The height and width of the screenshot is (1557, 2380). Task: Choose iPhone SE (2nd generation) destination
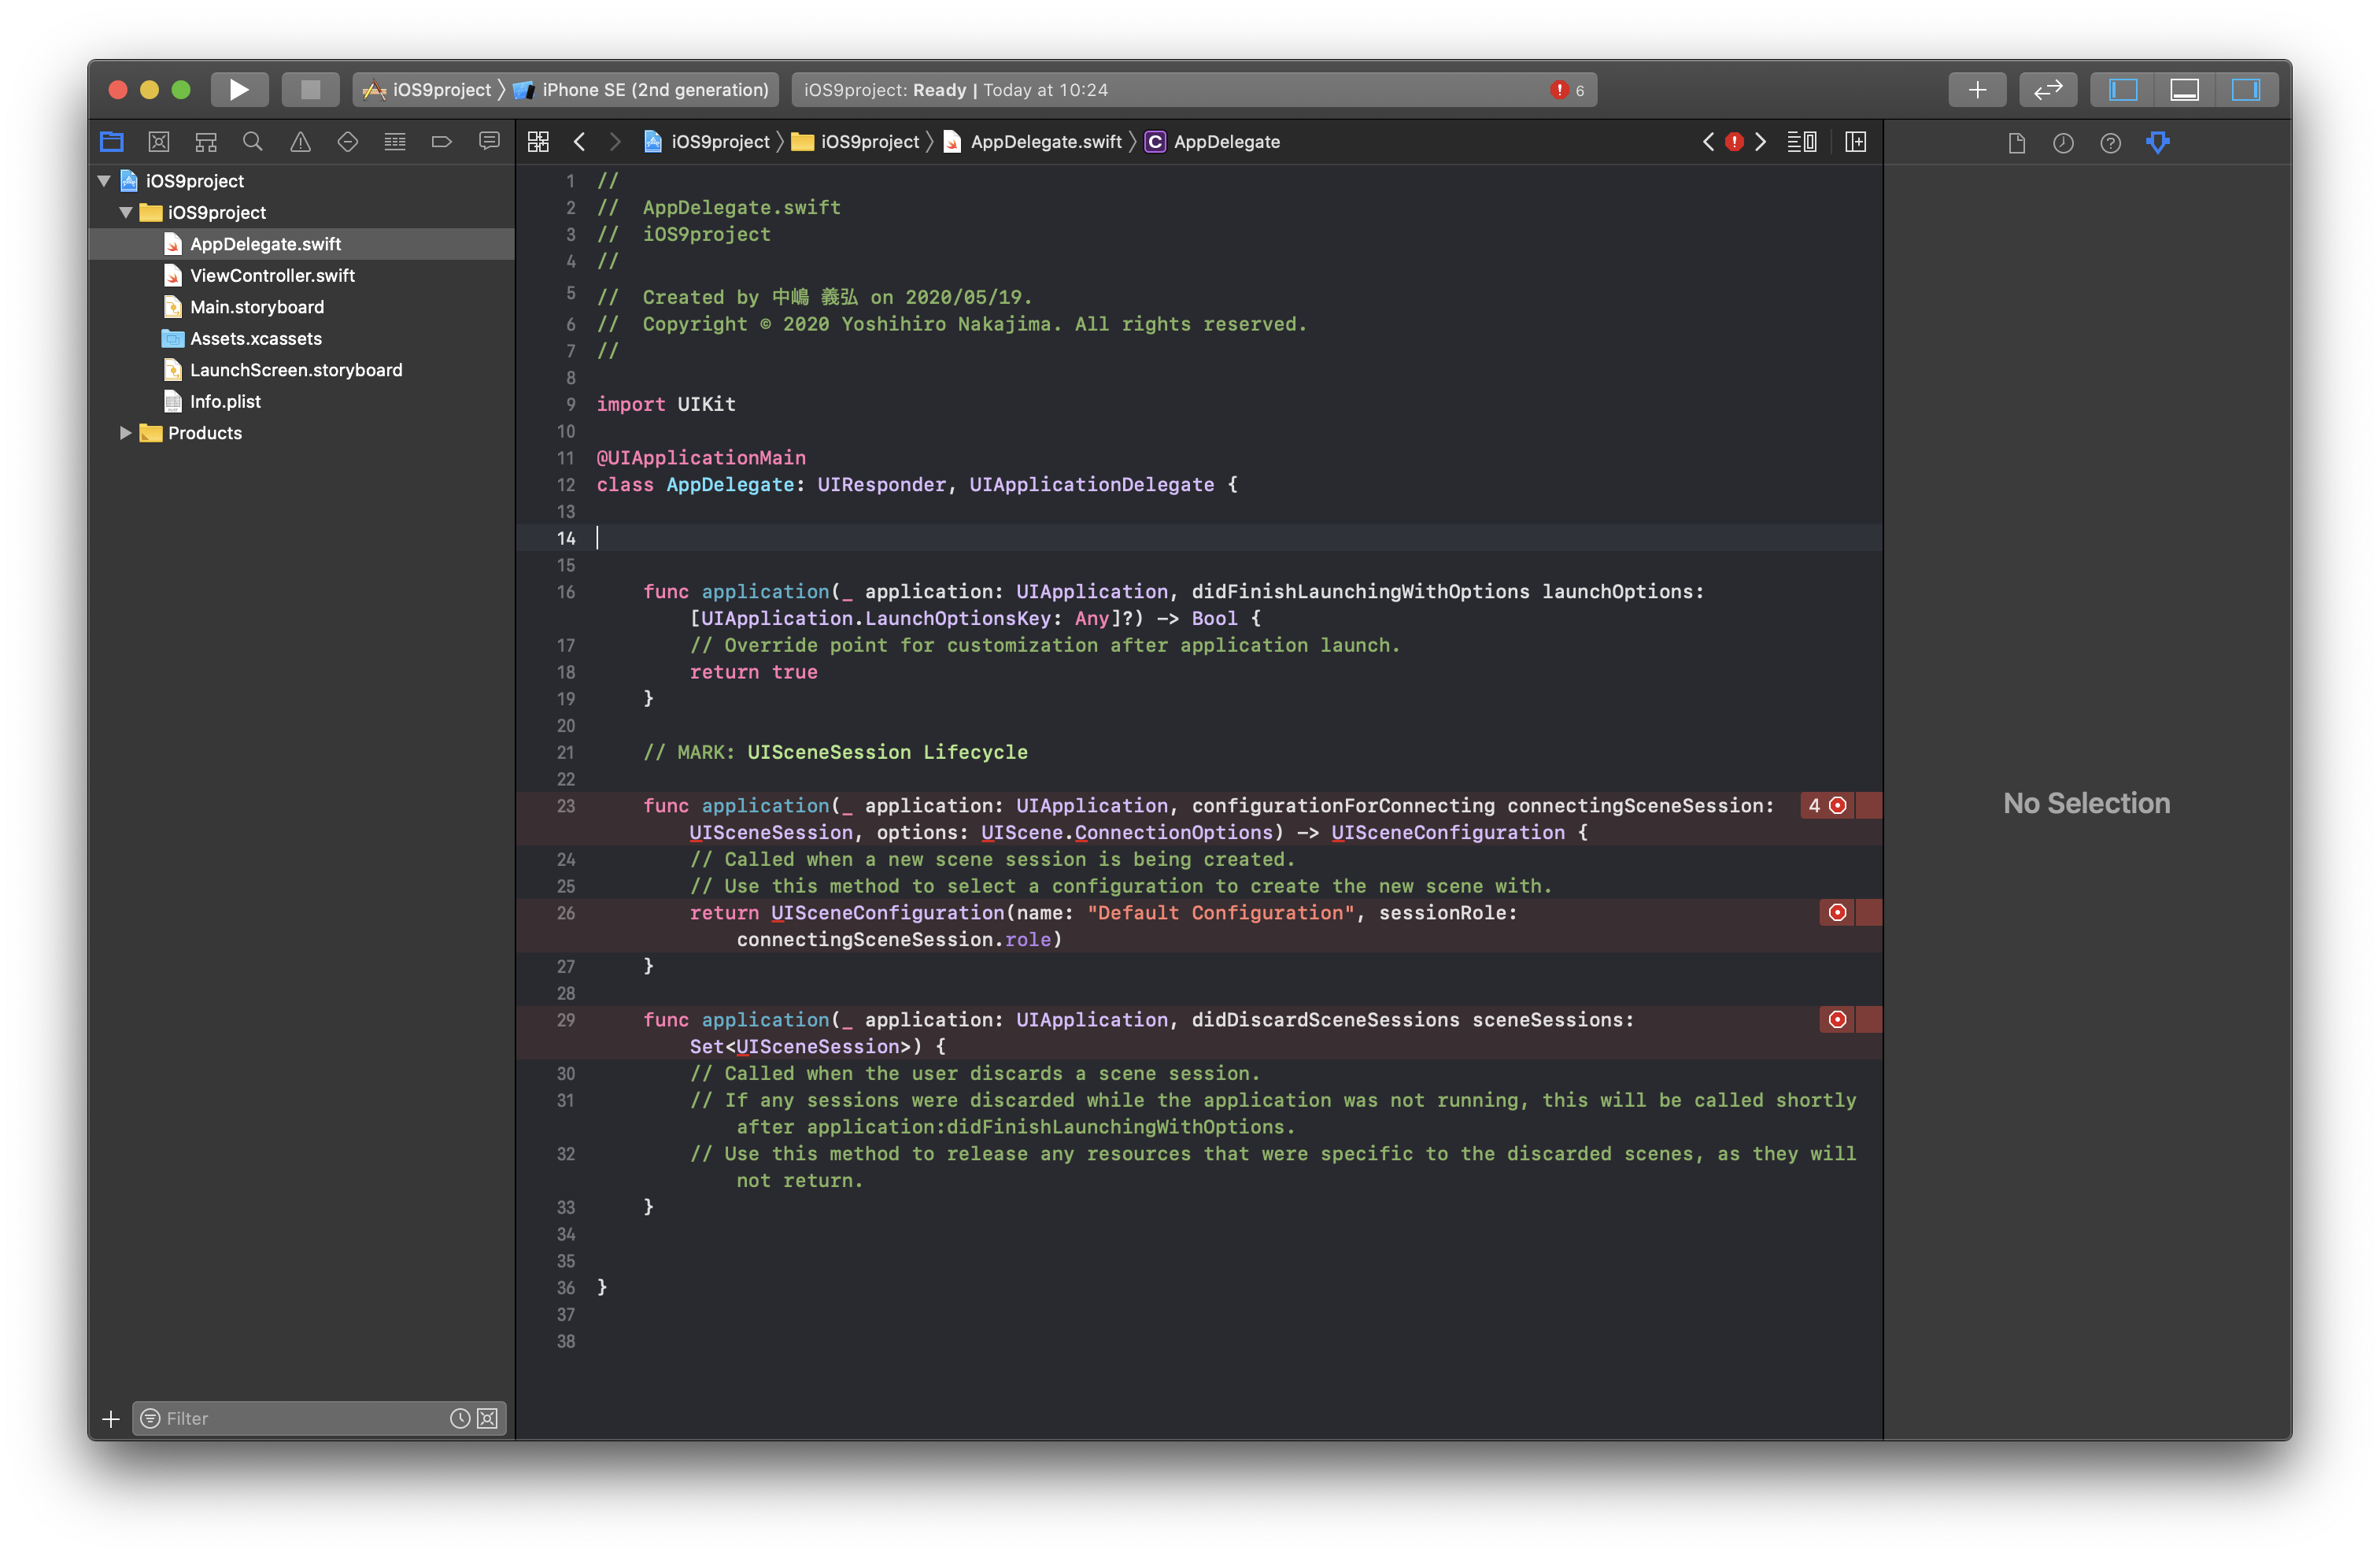click(x=642, y=90)
